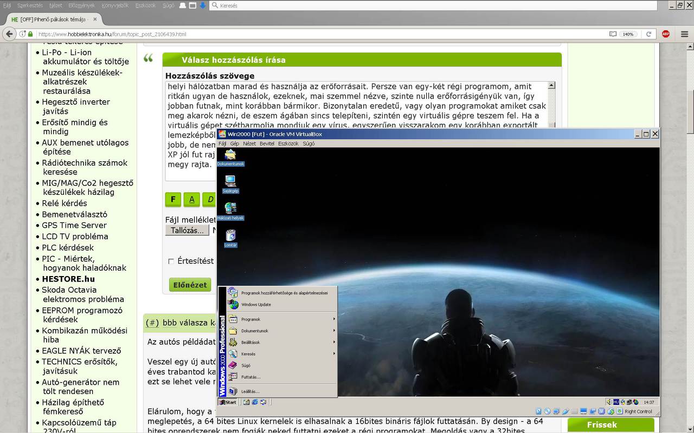Open VirtualBox Súgó menu
The height and width of the screenshot is (433, 694).
(x=309, y=143)
